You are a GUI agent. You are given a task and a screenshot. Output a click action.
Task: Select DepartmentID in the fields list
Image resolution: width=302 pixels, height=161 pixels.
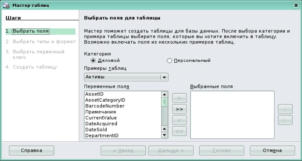click(123, 136)
